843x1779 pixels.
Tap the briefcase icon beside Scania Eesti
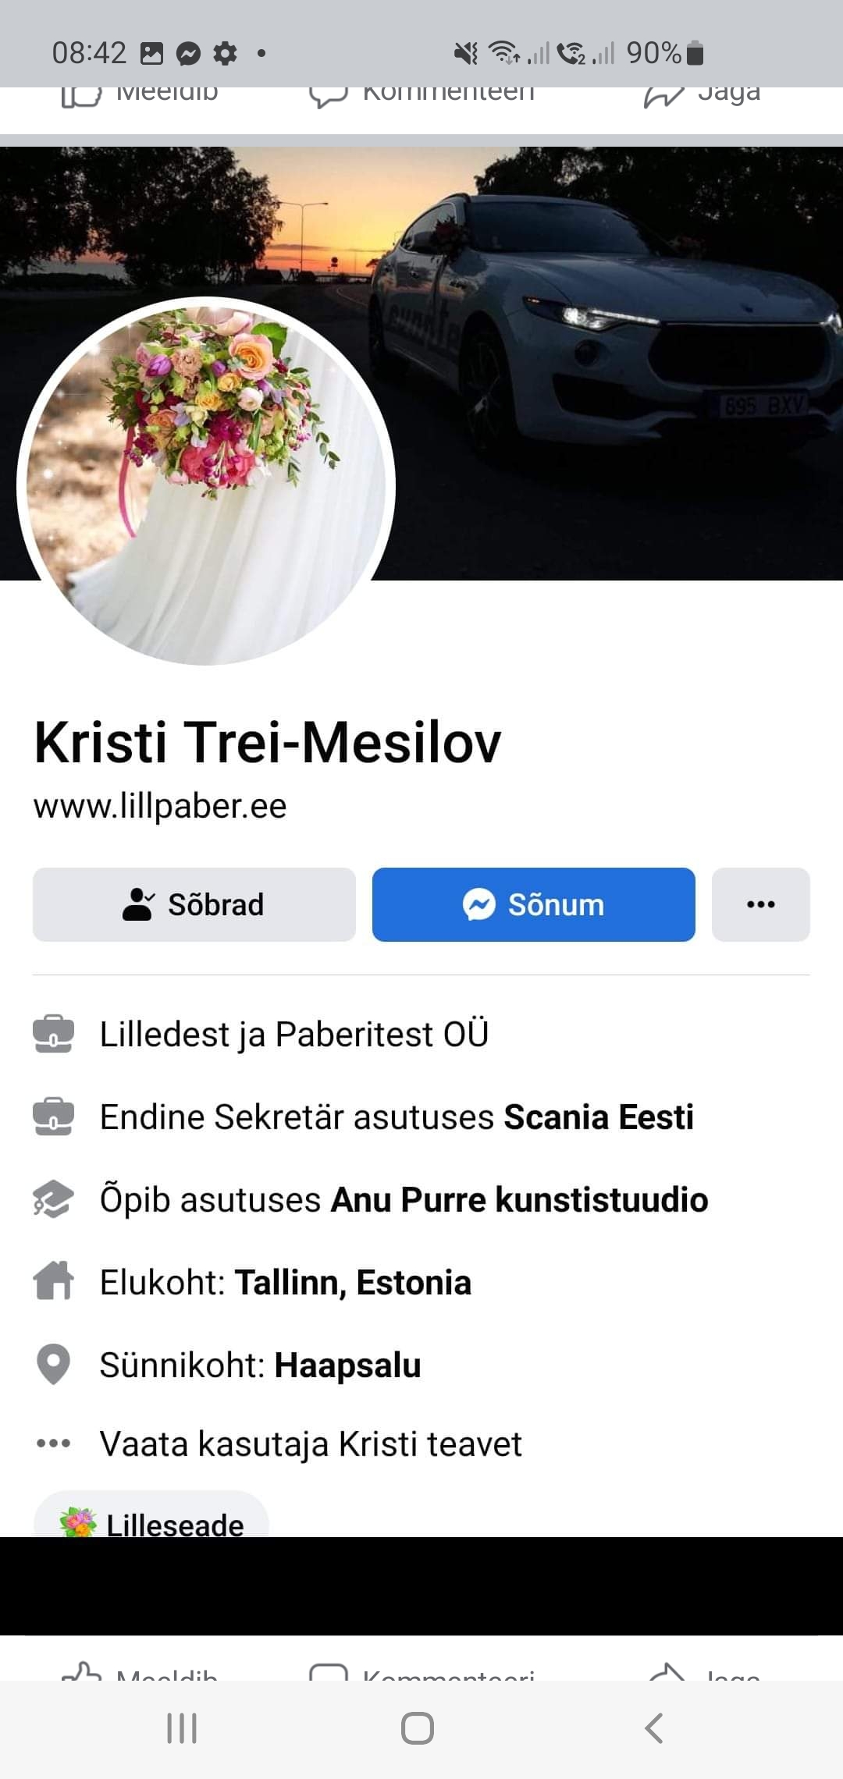pos(54,1117)
